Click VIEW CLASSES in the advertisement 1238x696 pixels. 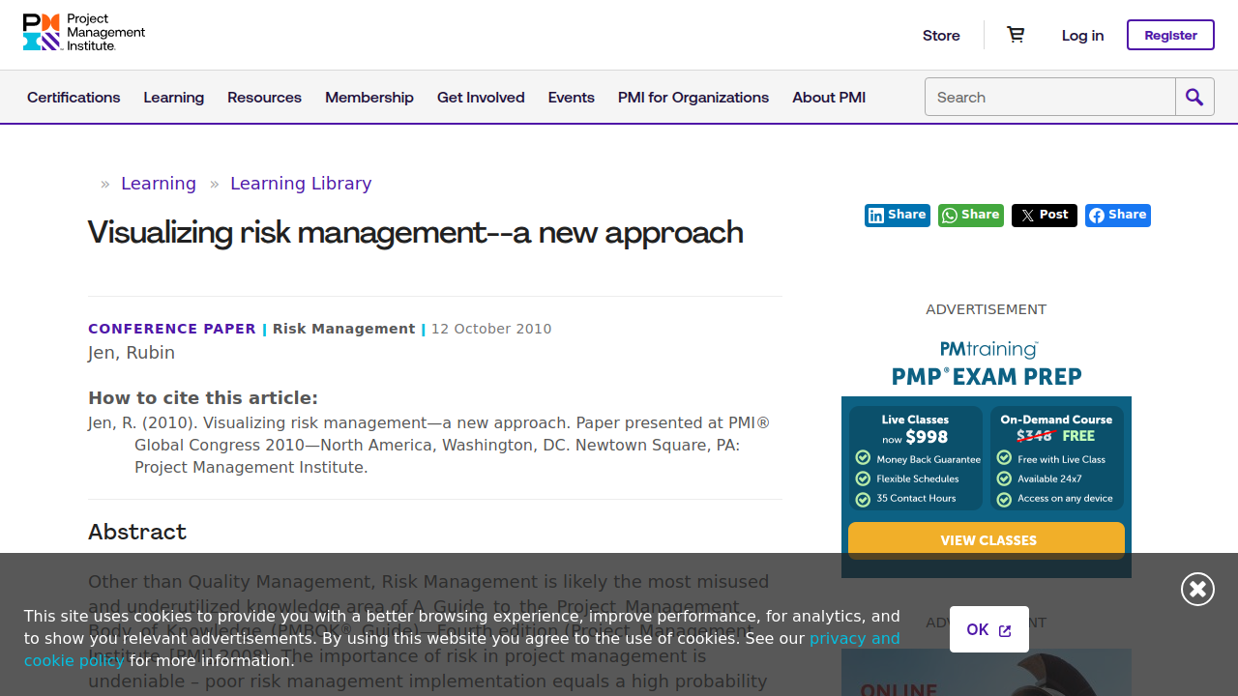pos(987,540)
